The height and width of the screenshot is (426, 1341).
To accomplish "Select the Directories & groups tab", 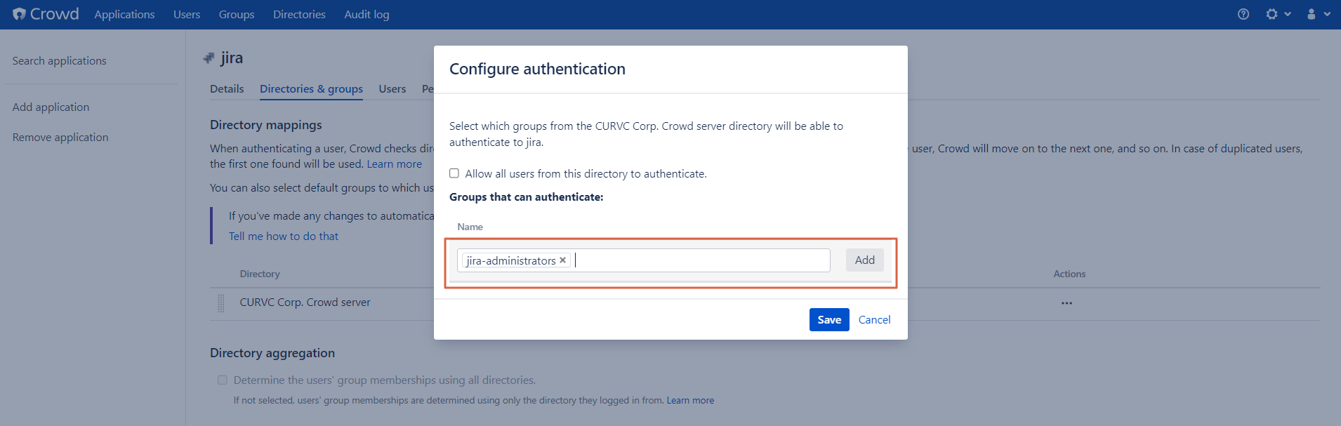I will (x=311, y=88).
